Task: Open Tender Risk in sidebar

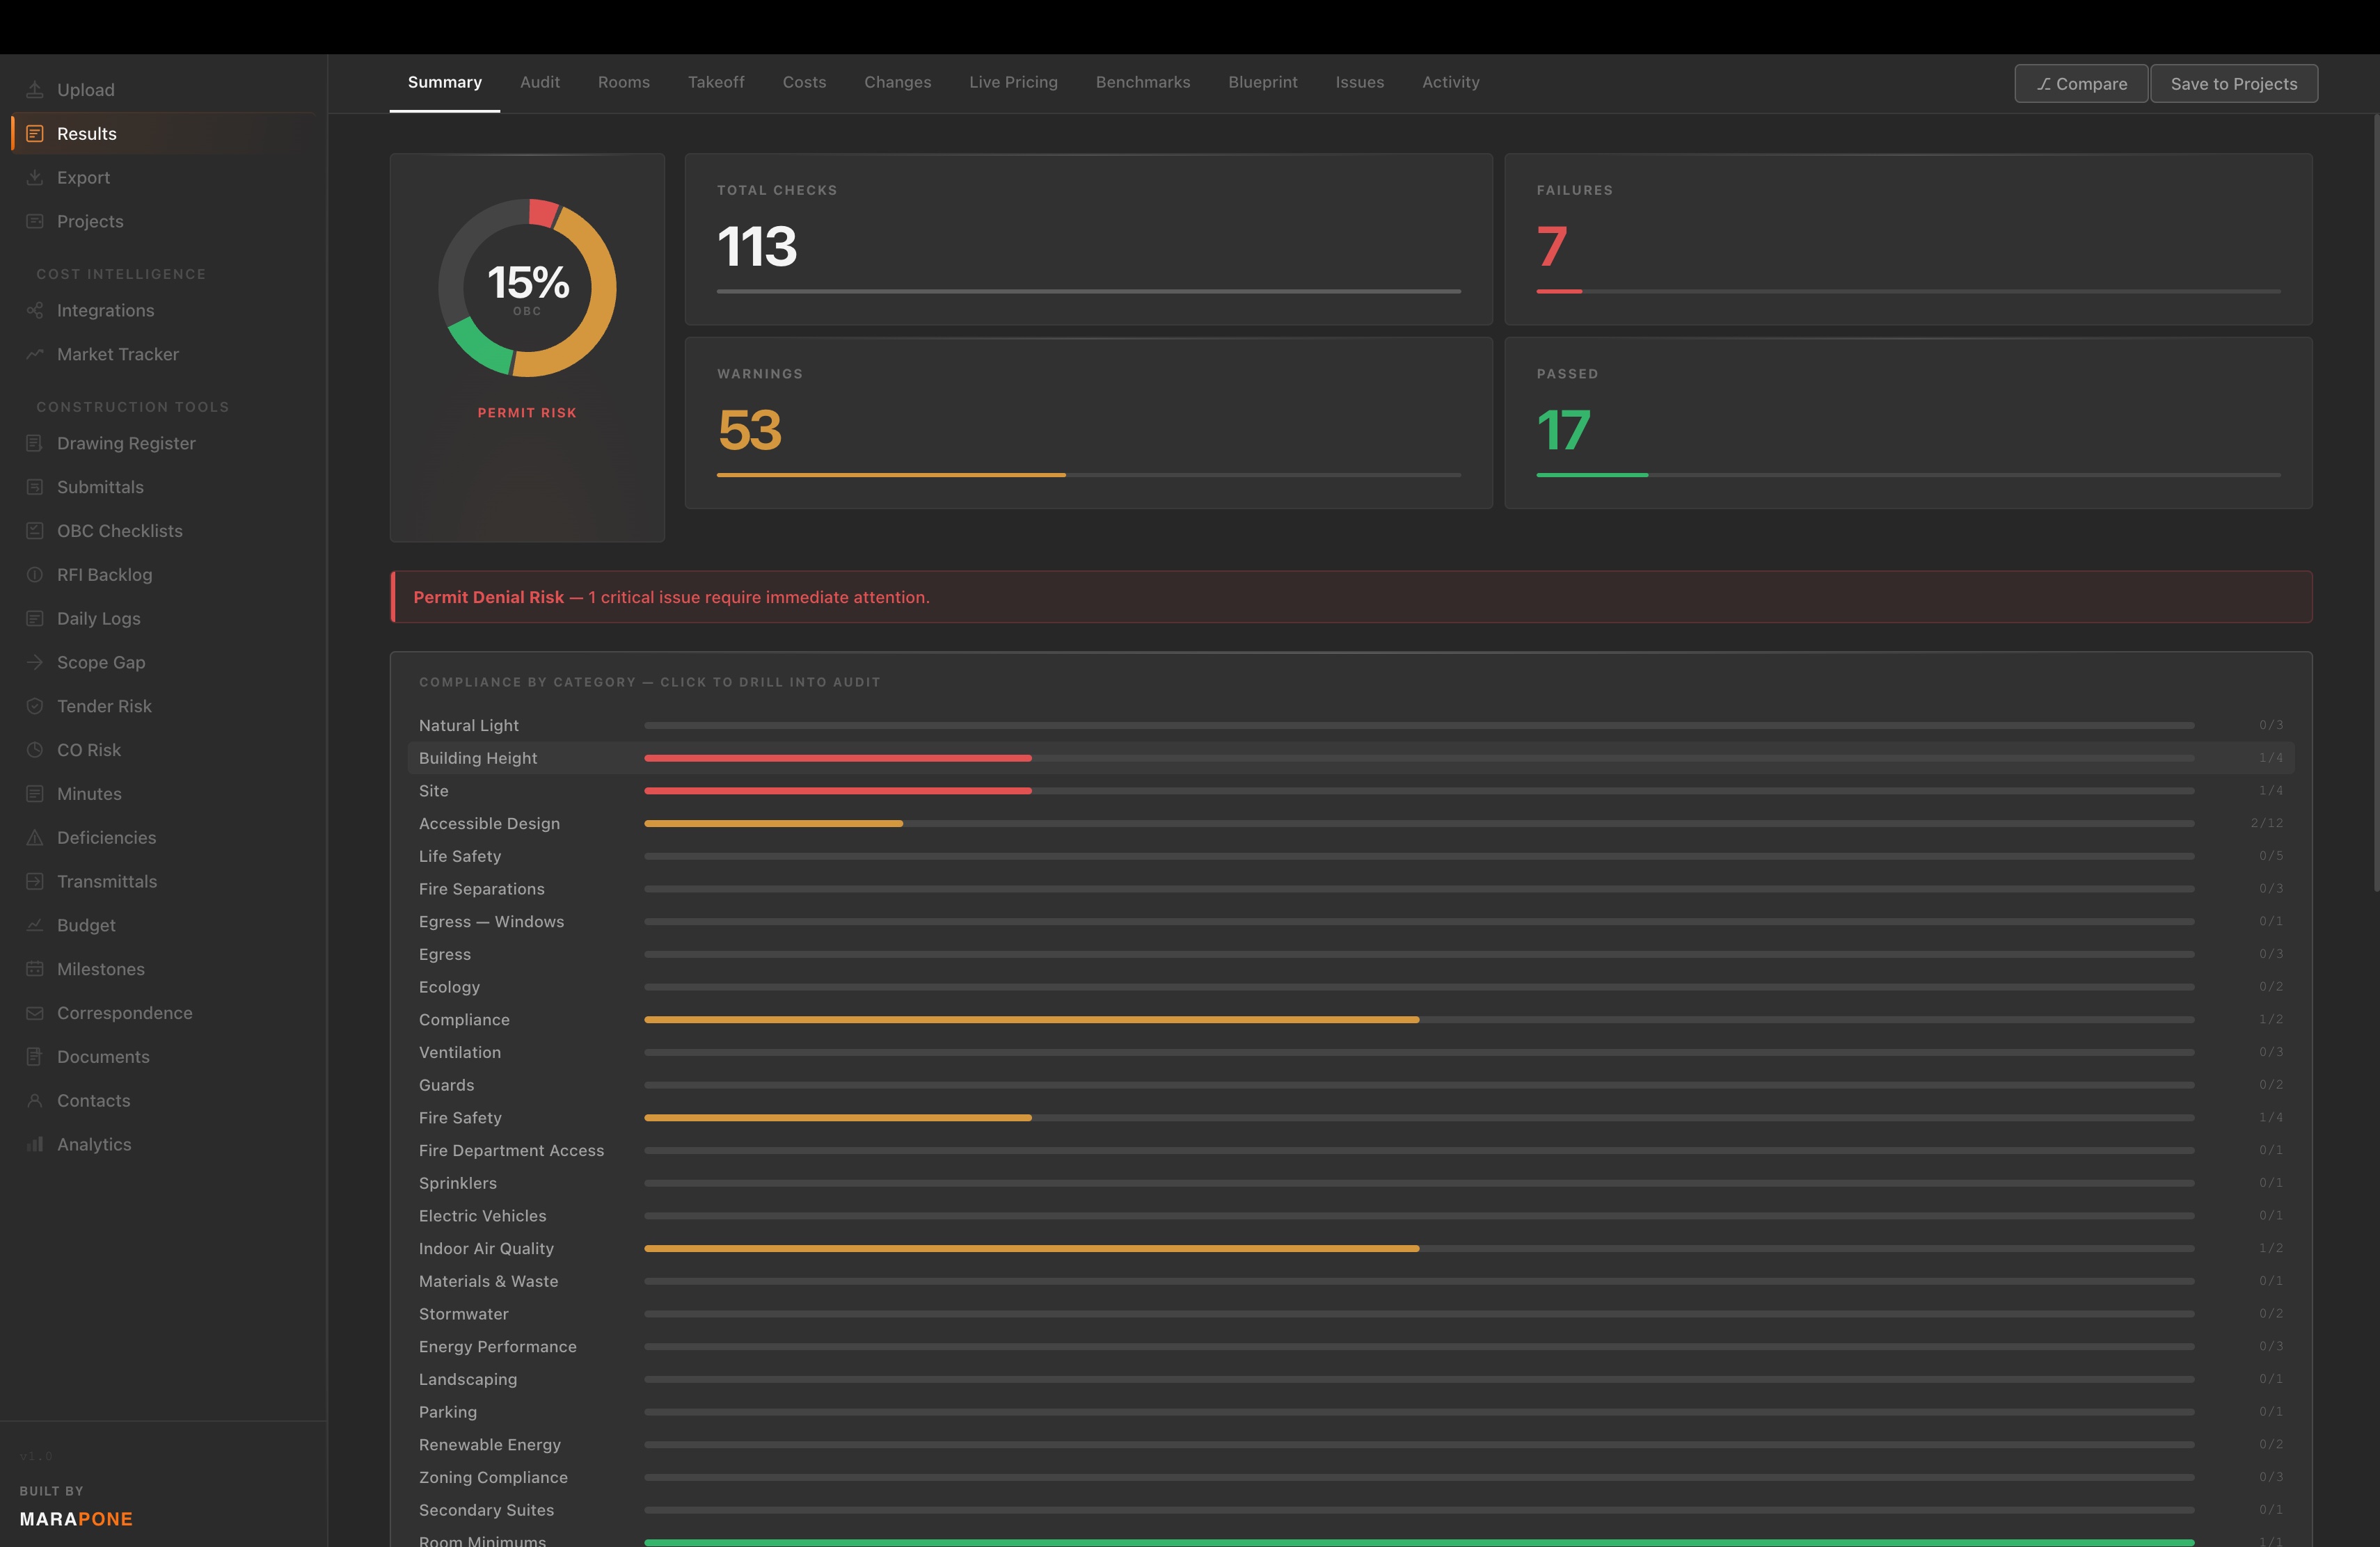Action: click(x=164, y=707)
